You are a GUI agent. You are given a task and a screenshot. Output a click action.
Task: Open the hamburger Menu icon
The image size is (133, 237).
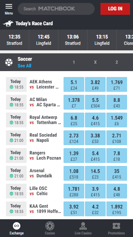tap(9, 7)
